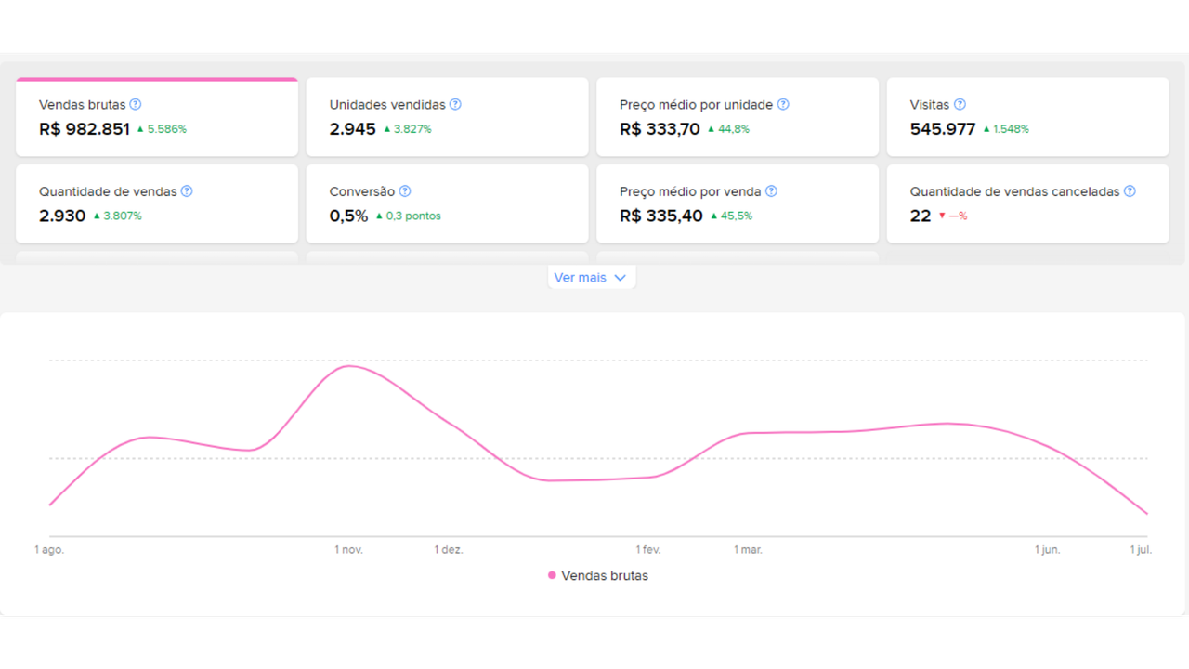The height and width of the screenshot is (669, 1189).
Task: Select the Quantidade de vendas card
Action: coord(157,203)
